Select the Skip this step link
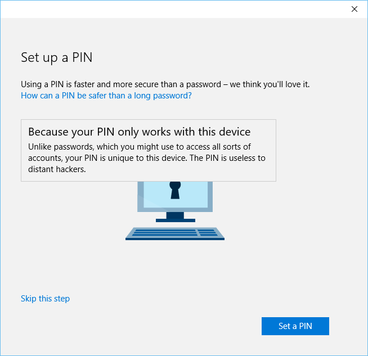 pyautogui.click(x=45, y=299)
